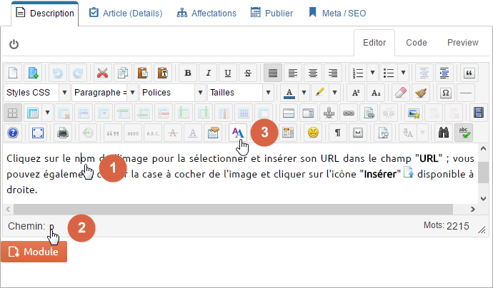Toggle fullscreen editor mode

tap(38, 133)
